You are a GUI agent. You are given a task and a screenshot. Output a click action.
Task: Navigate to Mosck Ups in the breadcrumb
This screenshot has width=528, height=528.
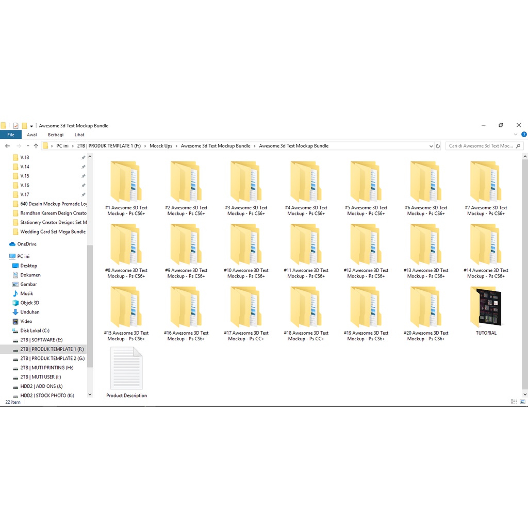tap(161, 146)
